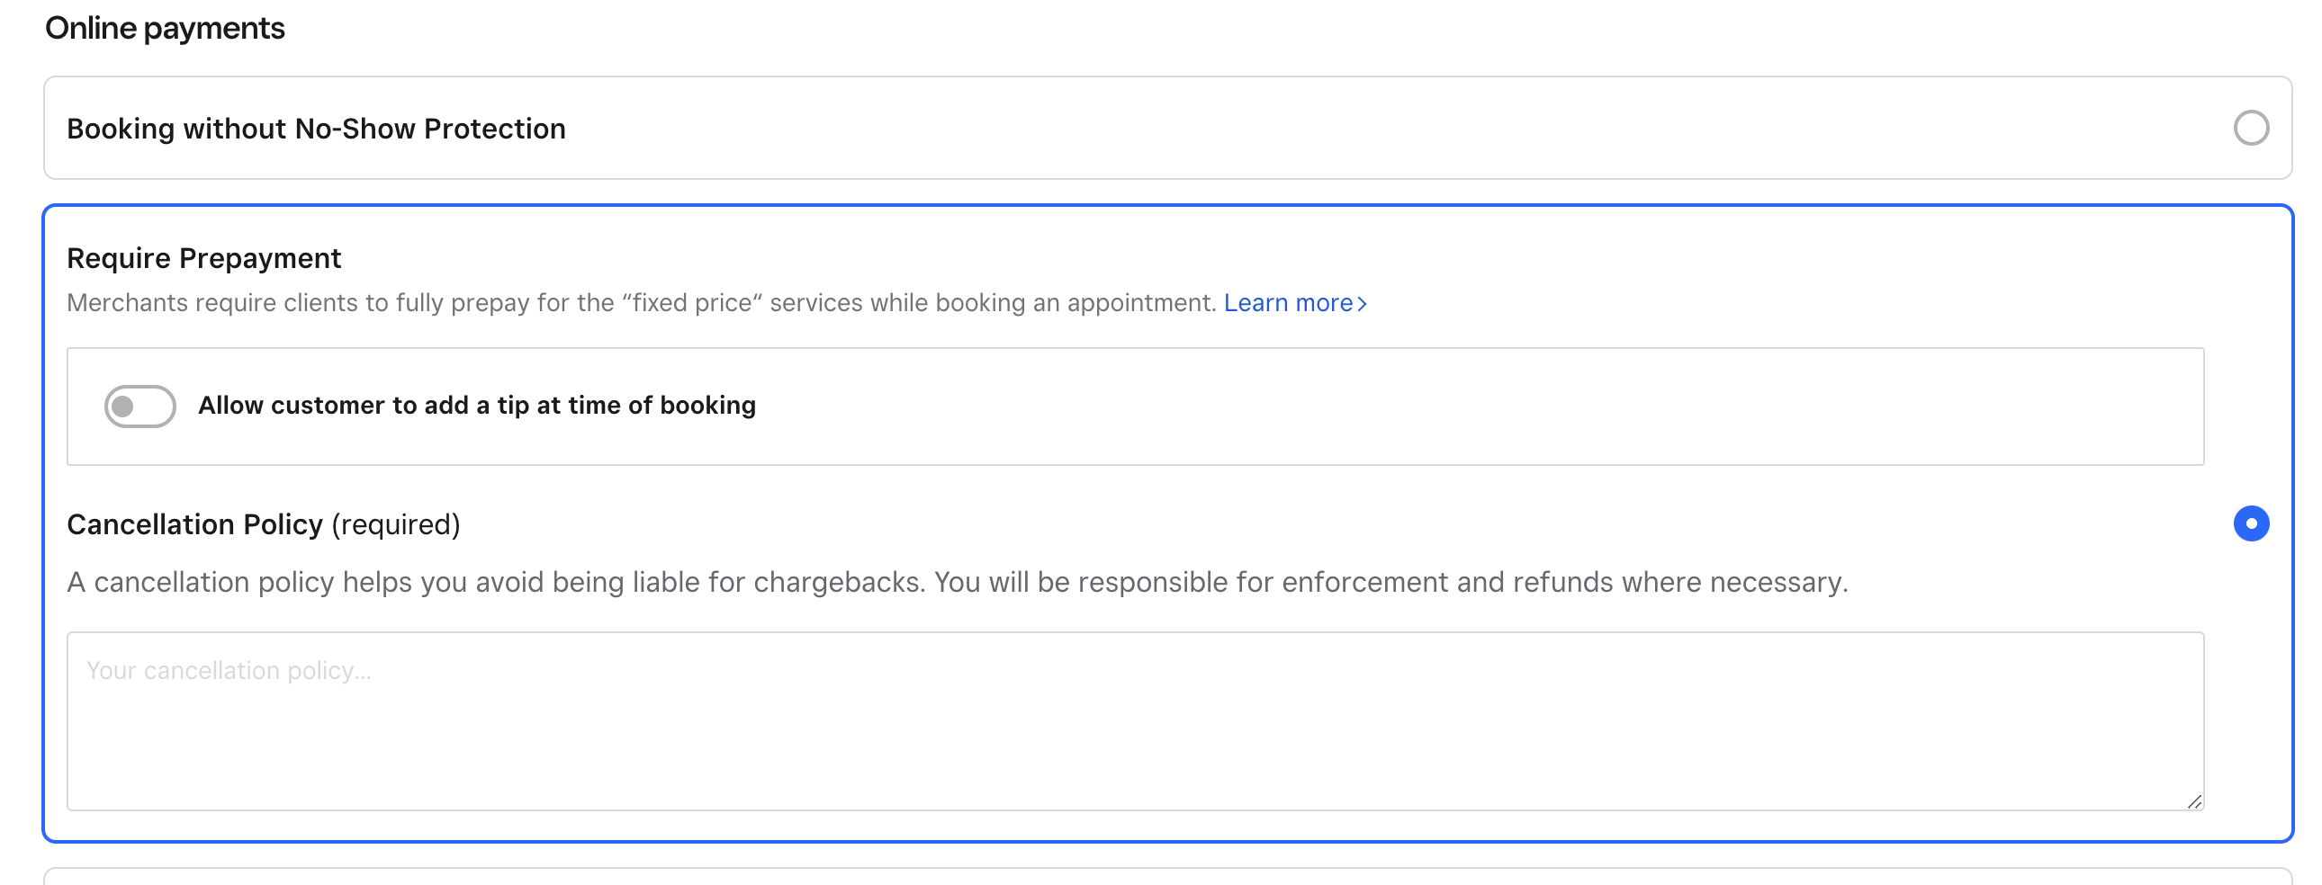Click the Booking without No-Show Protection label
The height and width of the screenshot is (885, 2322).
pyautogui.click(x=316, y=129)
